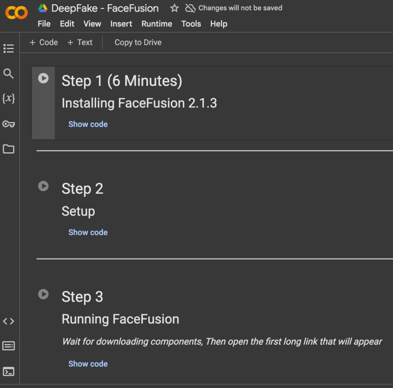This screenshot has height=388, width=393.
Task: Open the Help menu
Action: coord(219,24)
